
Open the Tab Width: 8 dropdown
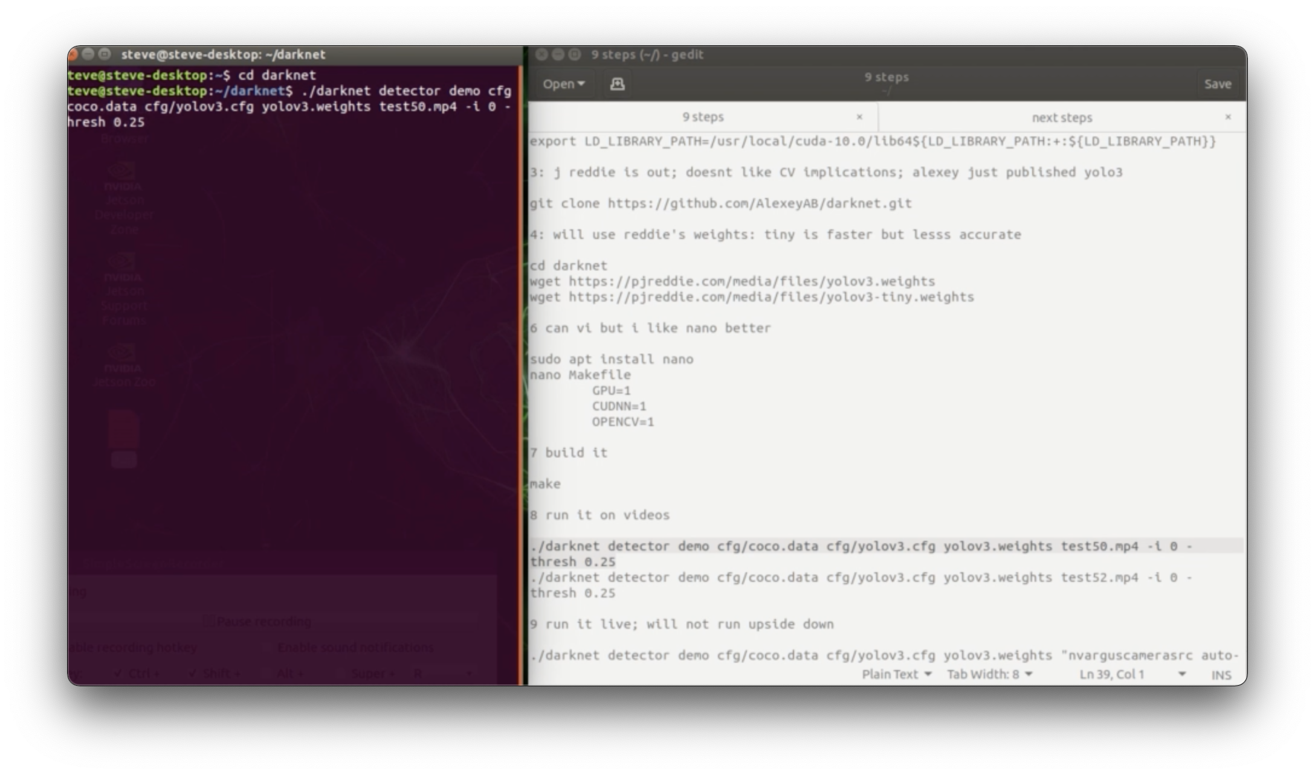[x=989, y=674]
